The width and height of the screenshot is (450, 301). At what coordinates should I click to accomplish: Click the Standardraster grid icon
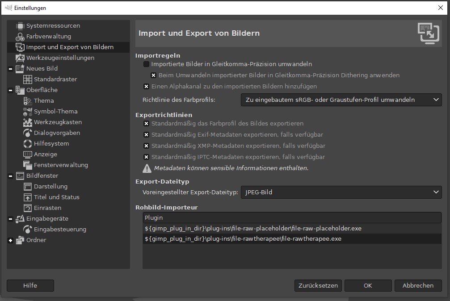tap(28, 79)
